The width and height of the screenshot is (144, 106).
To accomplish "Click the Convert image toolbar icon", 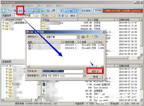I will [43, 11].
